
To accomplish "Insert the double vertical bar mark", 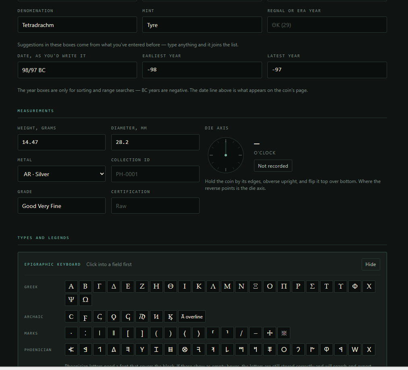I will tap(114, 333).
